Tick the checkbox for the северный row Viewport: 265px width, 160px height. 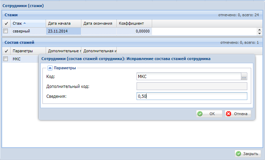[6, 31]
